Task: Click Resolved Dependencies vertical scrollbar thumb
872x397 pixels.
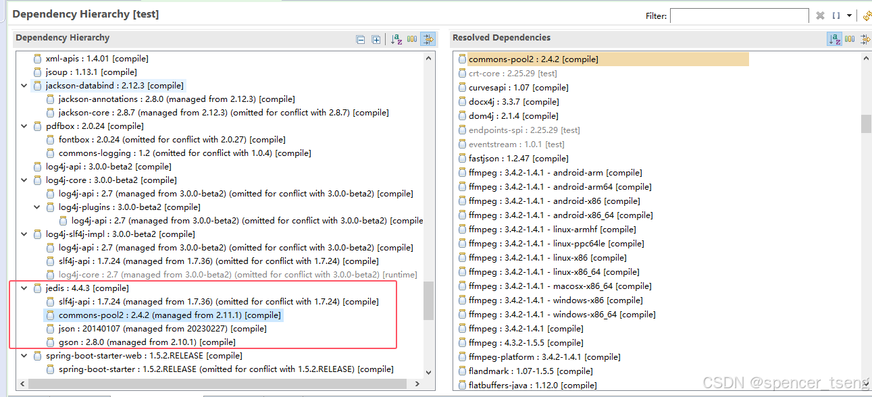Action: 866,124
